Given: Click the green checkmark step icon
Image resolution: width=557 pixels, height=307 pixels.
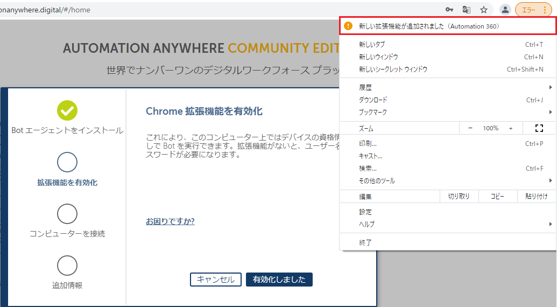Looking at the screenshot, I should tap(67, 110).
